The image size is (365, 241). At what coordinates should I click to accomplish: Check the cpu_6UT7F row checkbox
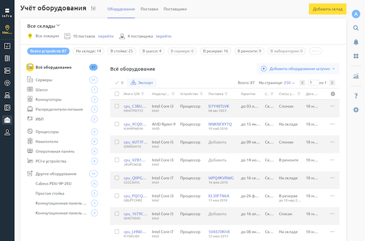[x=117, y=142]
